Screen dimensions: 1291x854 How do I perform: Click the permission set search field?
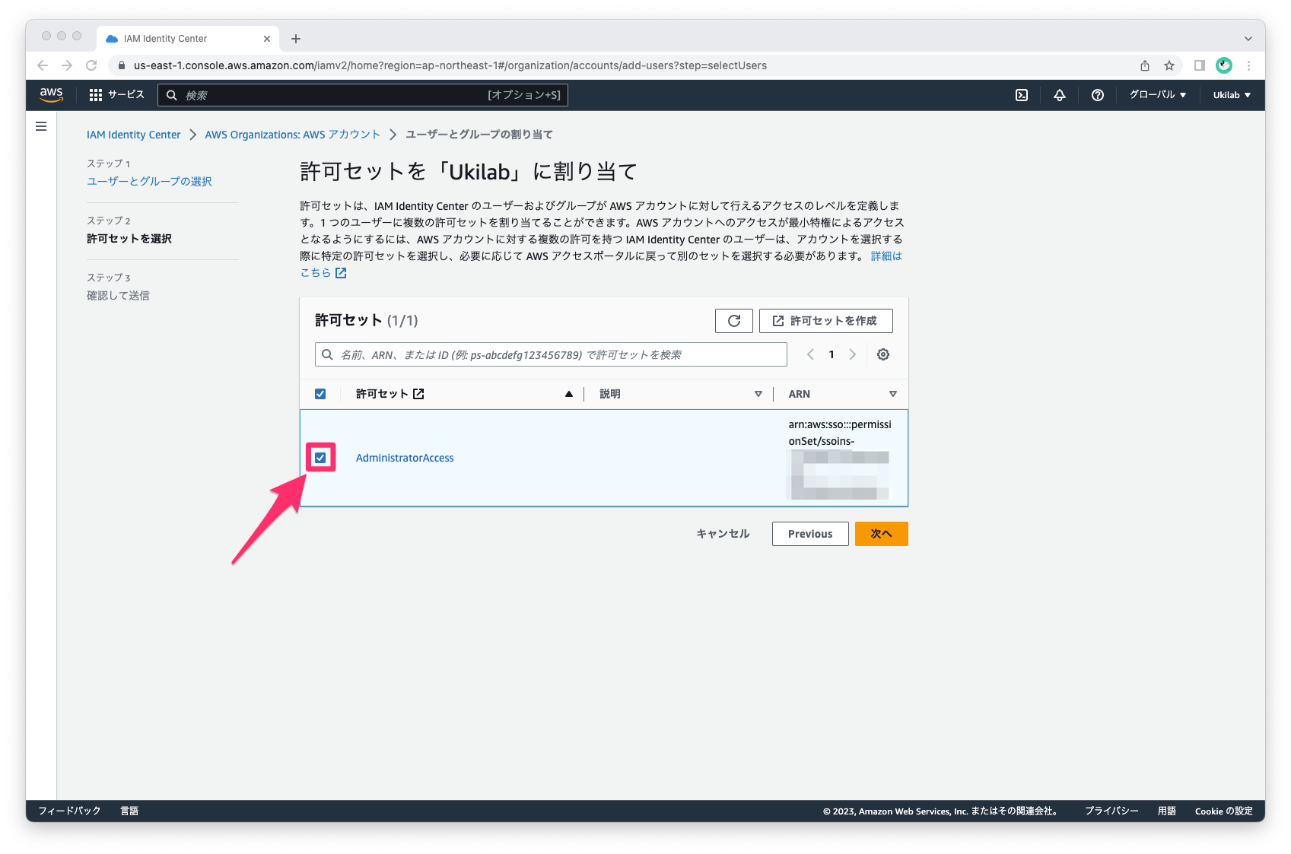tap(551, 354)
